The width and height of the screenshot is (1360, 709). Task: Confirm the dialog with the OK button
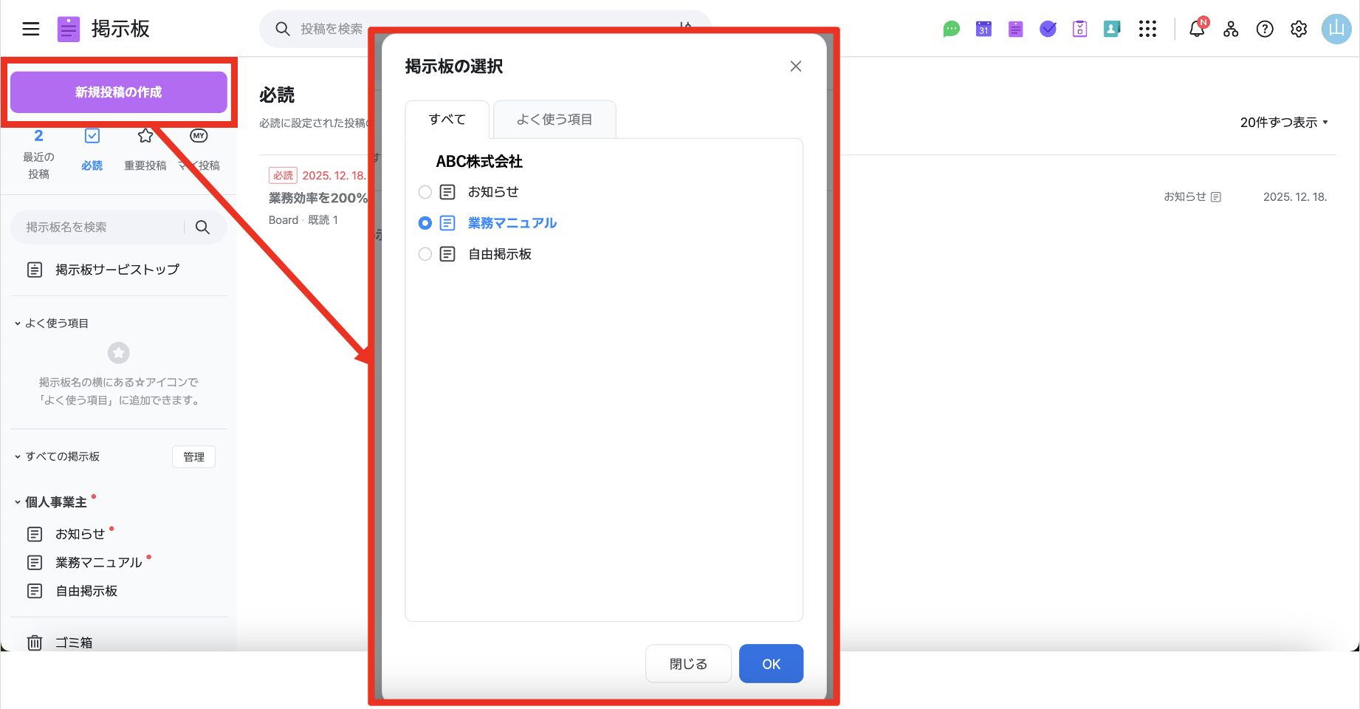tap(771, 663)
